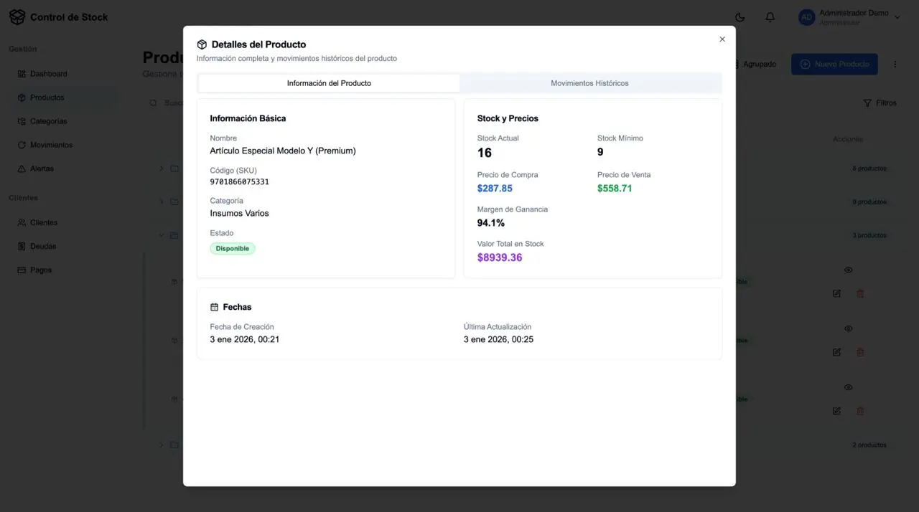Image resolution: width=919 pixels, height=512 pixels.
Task: Click the Control de Stock logo icon
Action: click(17, 16)
